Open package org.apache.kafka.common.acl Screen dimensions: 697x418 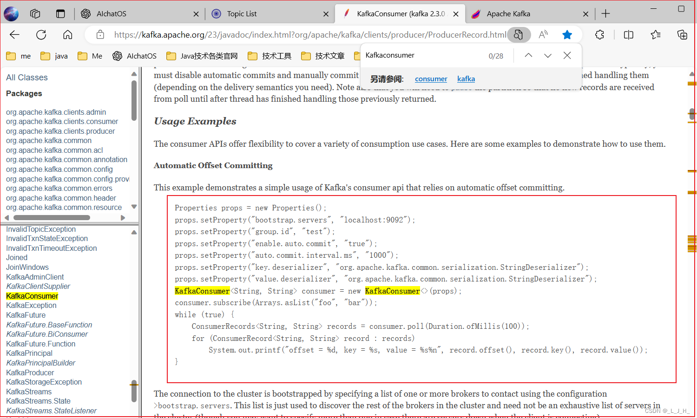tap(54, 150)
